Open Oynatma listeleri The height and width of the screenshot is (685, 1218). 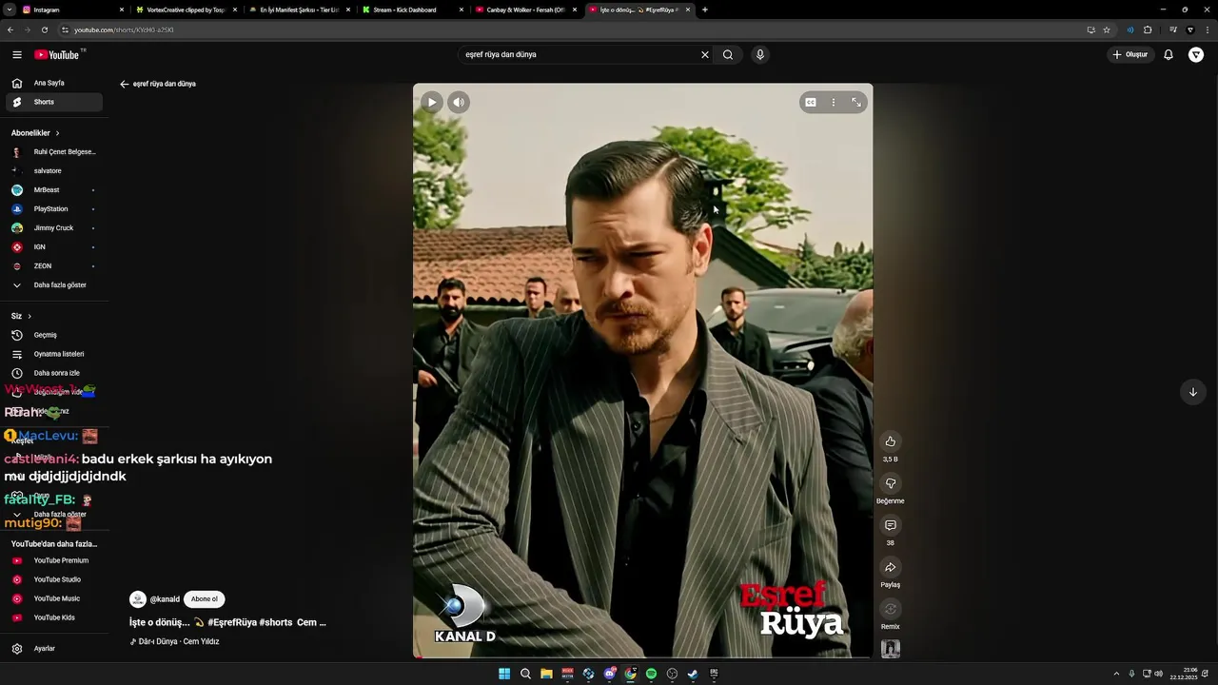[x=54, y=354]
